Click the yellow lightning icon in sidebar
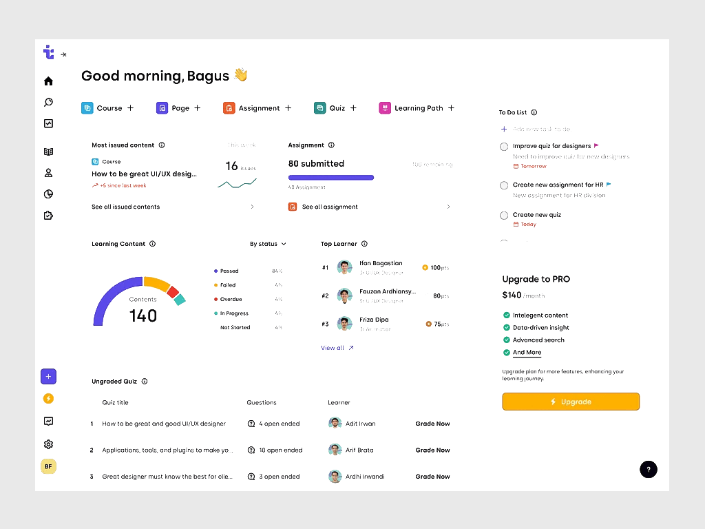Viewport: 705px width, 529px height. 48,398
